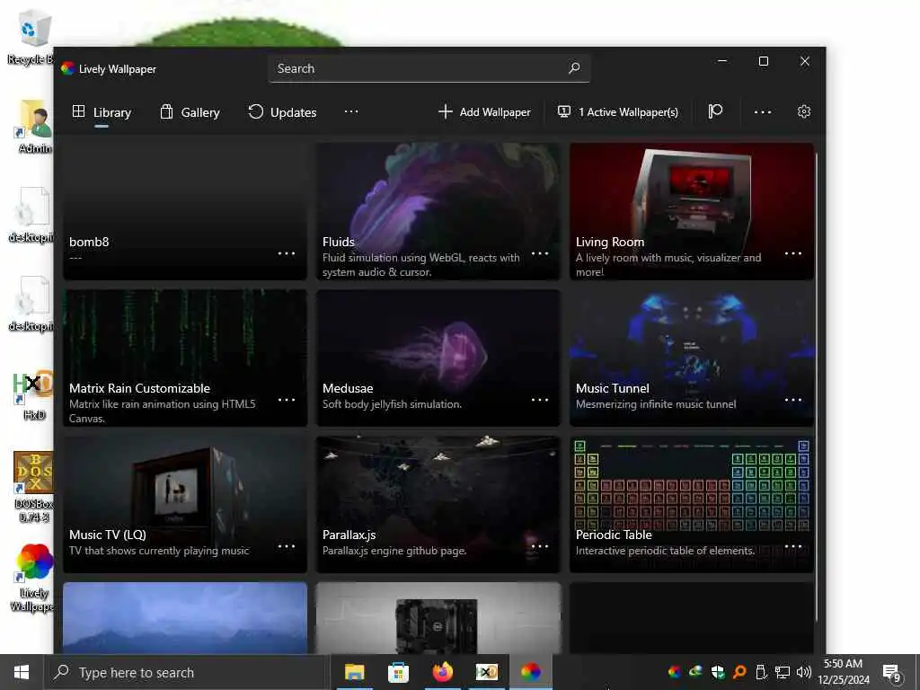The height and width of the screenshot is (690, 920).
Task: Click the orange magnifier tray icon
Action: pos(739,672)
